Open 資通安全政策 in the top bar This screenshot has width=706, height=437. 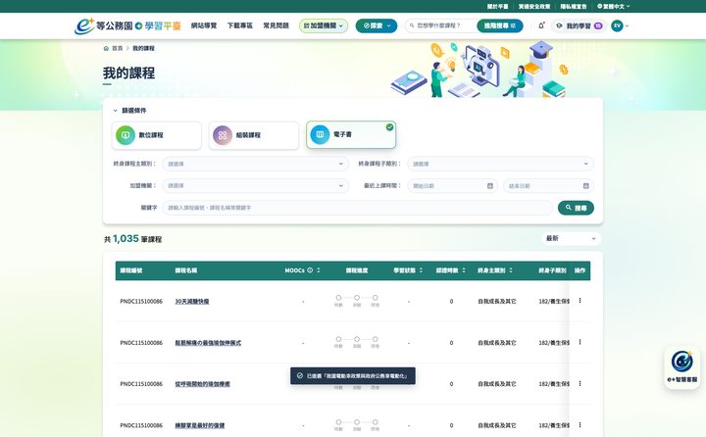coord(534,6)
